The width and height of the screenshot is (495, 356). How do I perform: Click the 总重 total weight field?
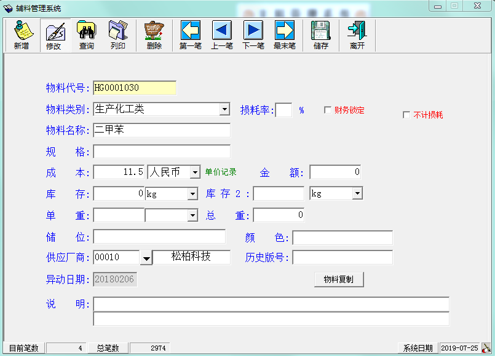[x=279, y=215]
